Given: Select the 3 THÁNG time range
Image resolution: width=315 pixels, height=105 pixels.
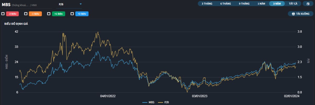Looking at the screenshot, I should point(207,4).
